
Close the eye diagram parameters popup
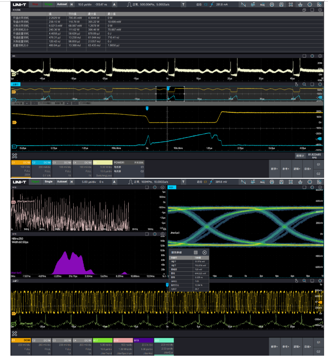(205, 253)
